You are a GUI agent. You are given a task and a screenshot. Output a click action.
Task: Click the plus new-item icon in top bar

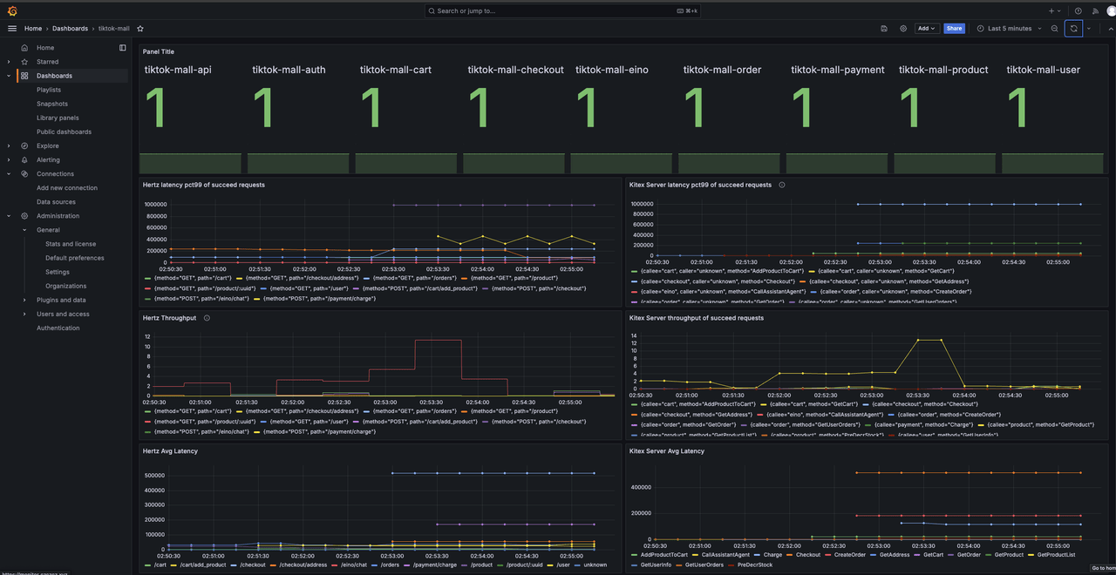1054,10
